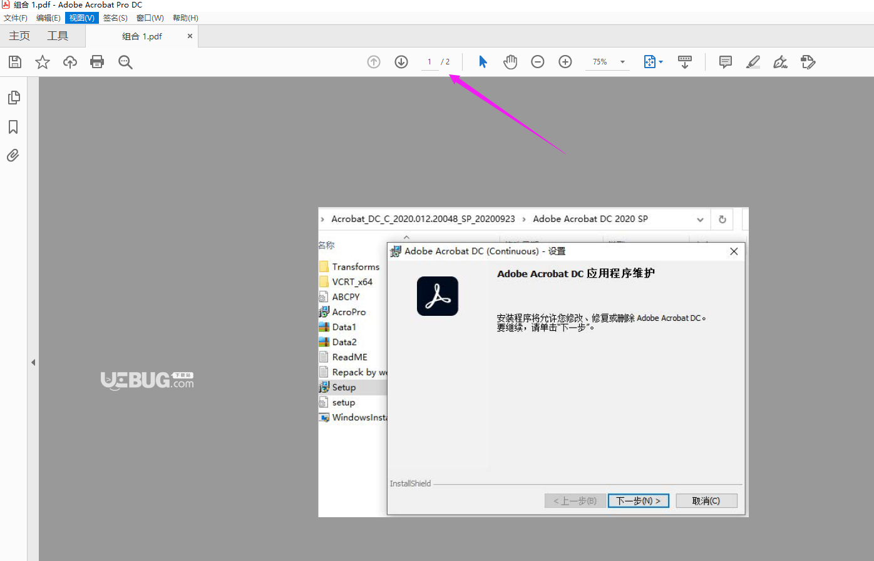Viewport: 874px width, 561px height.
Task: Select the 组合 1.pdf document tab
Action: pyautogui.click(x=142, y=36)
